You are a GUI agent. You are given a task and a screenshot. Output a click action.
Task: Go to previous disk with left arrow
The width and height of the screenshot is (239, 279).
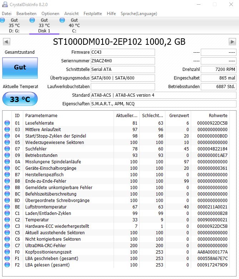[x=6, y=42]
